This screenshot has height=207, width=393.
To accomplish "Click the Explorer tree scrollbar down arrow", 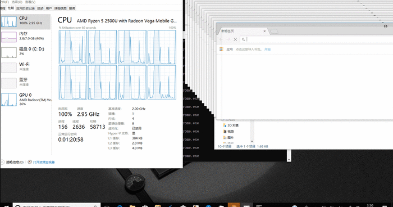I will point(252,141).
